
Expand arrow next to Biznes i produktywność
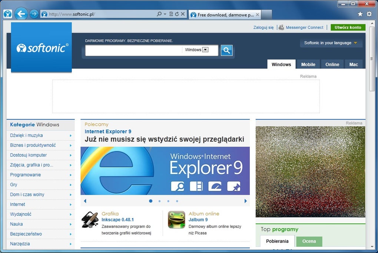(70, 146)
